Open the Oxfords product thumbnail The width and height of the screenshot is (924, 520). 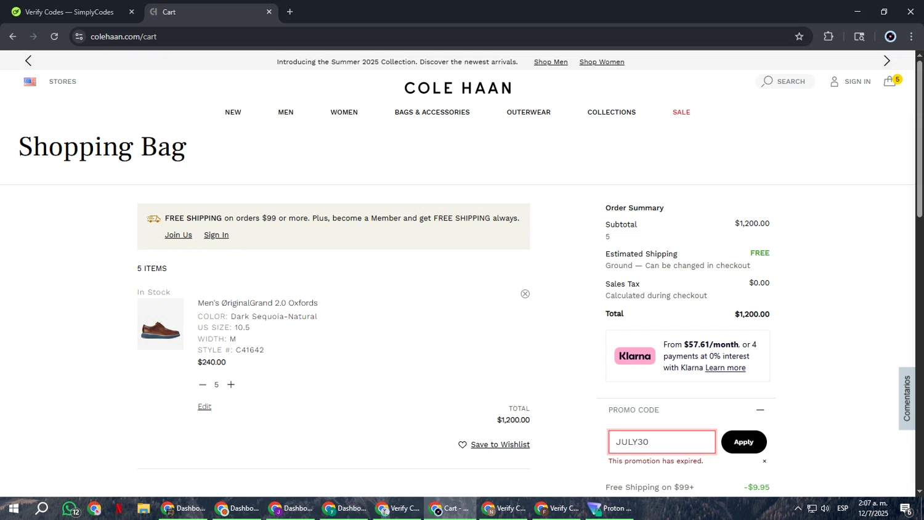(x=160, y=324)
